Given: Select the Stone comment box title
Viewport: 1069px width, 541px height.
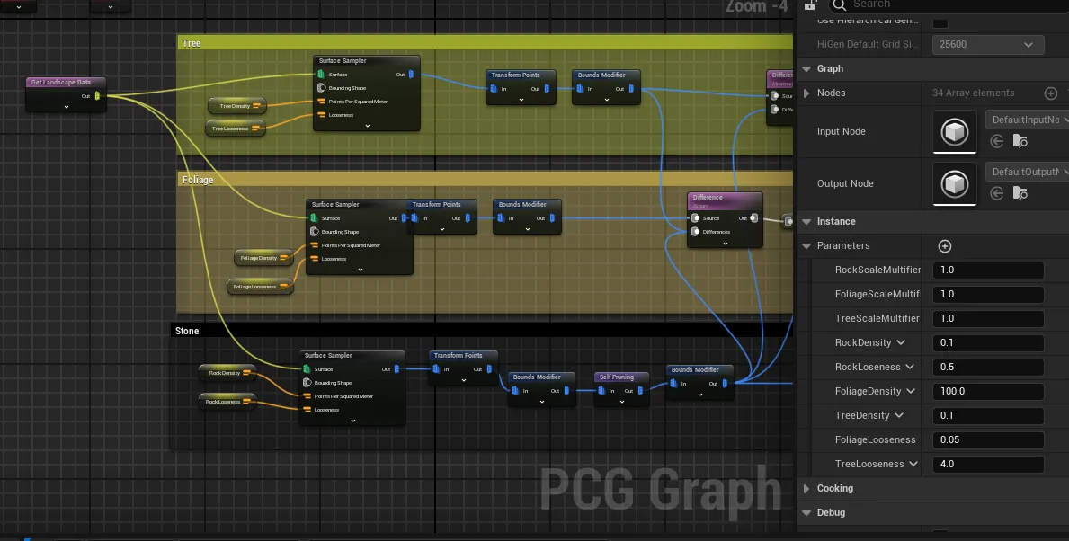Looking at the screenshot, I should 187,331.
